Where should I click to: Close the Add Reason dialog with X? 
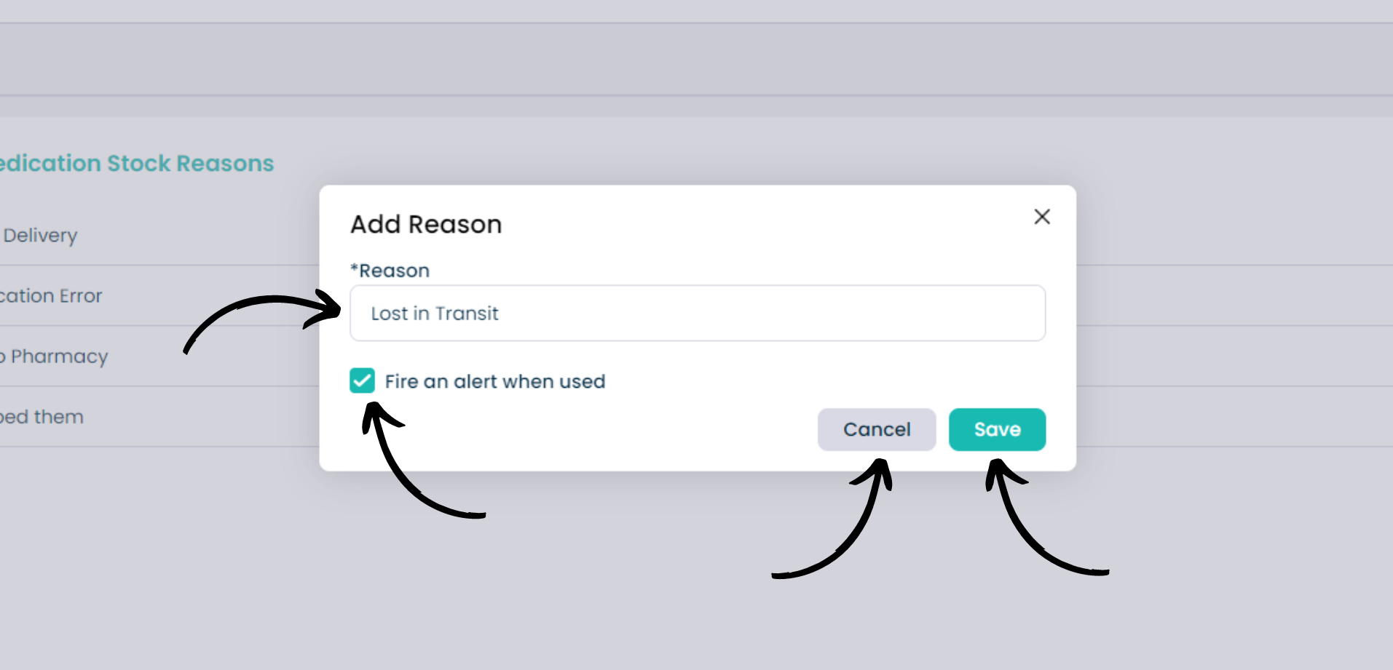[x=1042, y=216]
